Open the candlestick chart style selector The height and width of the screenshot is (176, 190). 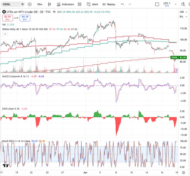(x=49, y=4)
